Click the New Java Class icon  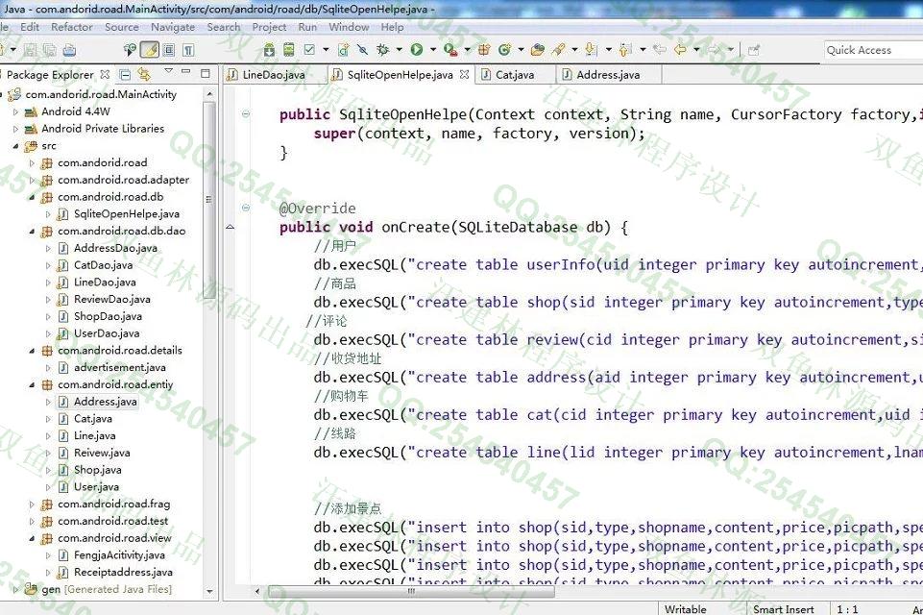point(504,50)
